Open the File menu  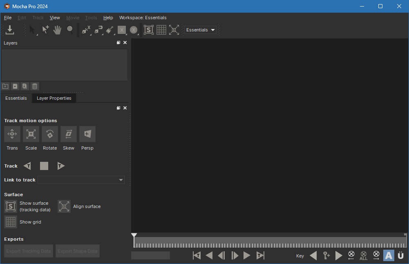[8, 18]
